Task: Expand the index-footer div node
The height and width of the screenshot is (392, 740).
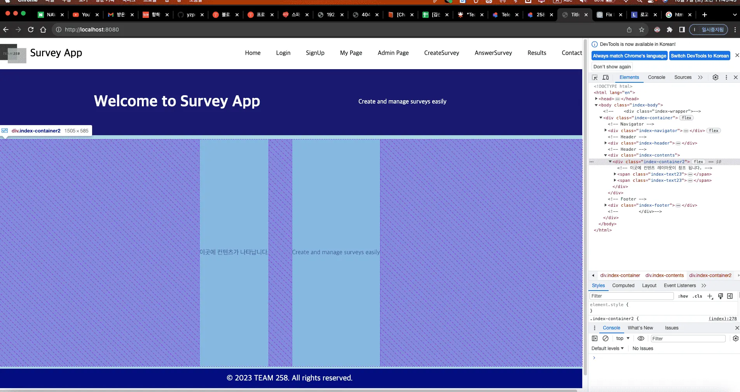Action: pyautogui.click(x=606, y=205)
